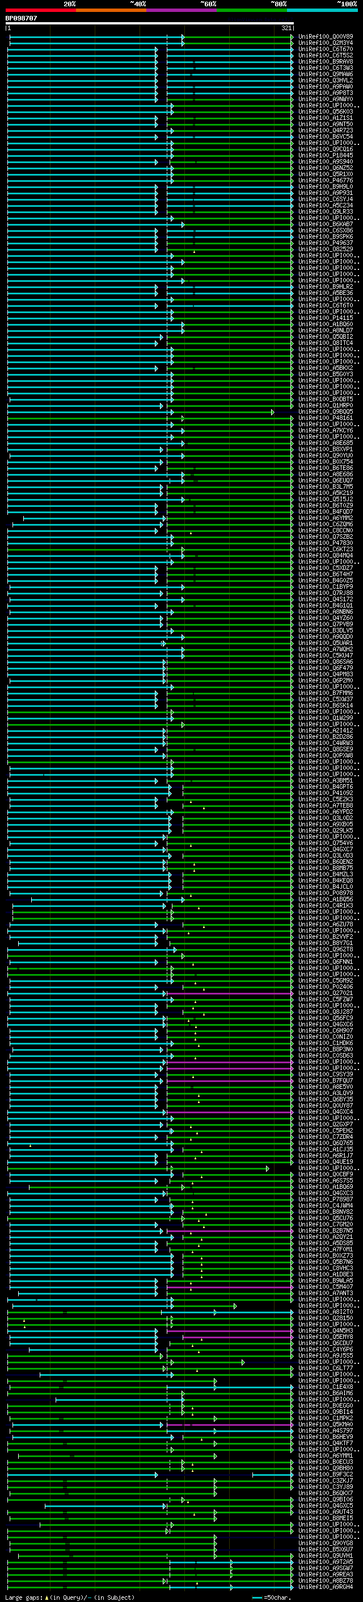Select hit UniRef100_P78987
The height and width of the screenshot is (1602, 363).
(x=326, y=1199)
